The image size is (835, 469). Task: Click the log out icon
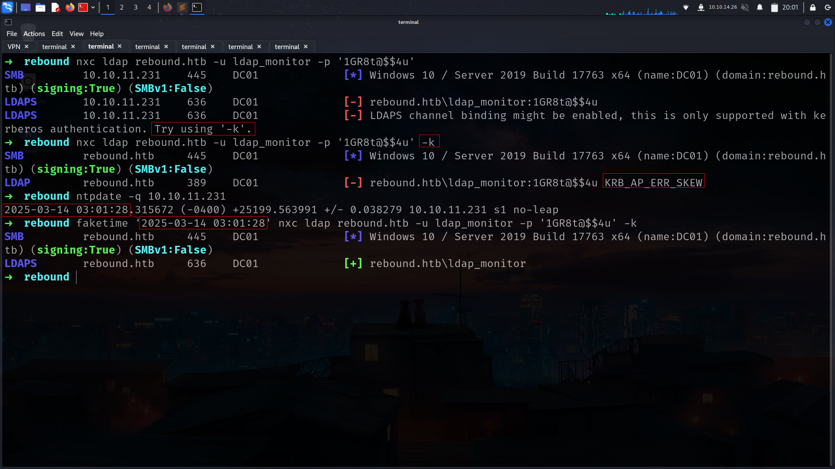[x=828, y=7]
